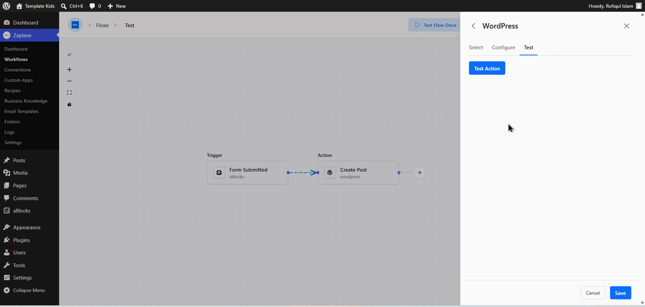
Task: Open Zaplane Settings submenu
Action: click(13, 142)
